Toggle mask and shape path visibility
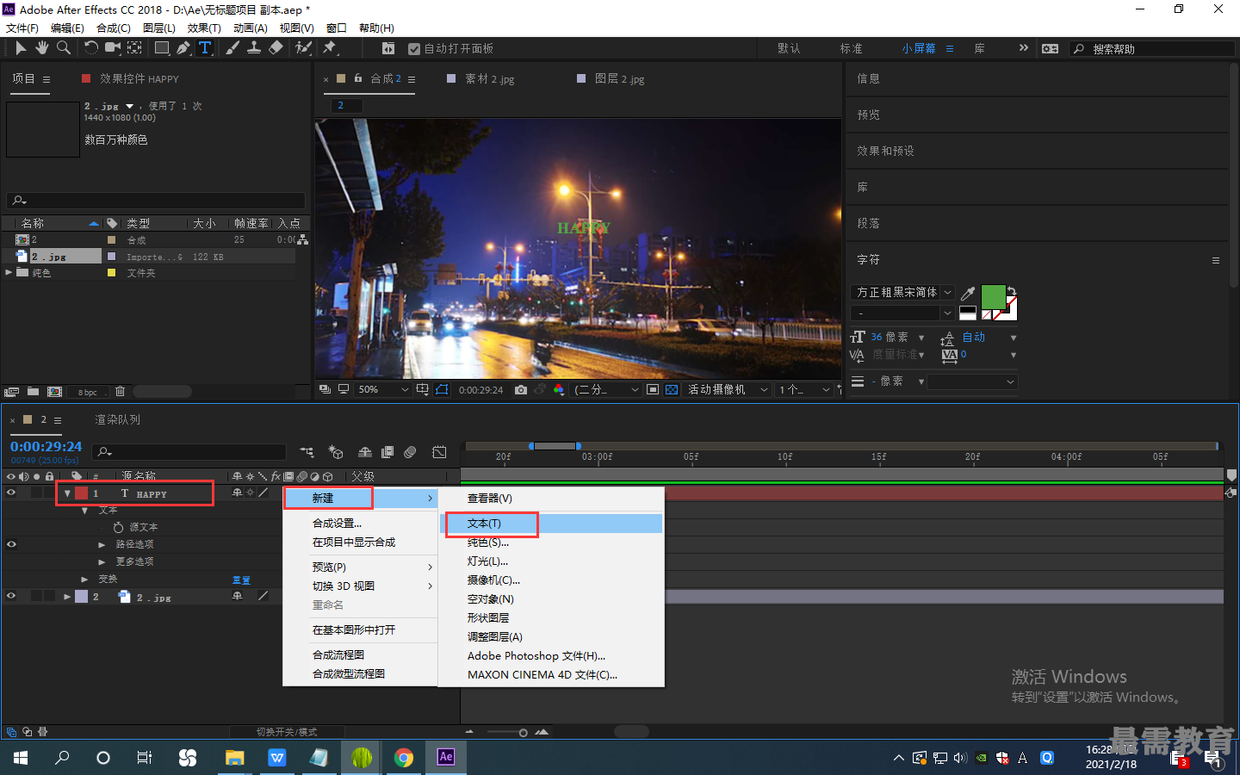 [x=442, y=390]
